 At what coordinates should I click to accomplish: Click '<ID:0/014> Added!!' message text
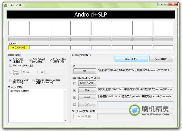(19, 91)
